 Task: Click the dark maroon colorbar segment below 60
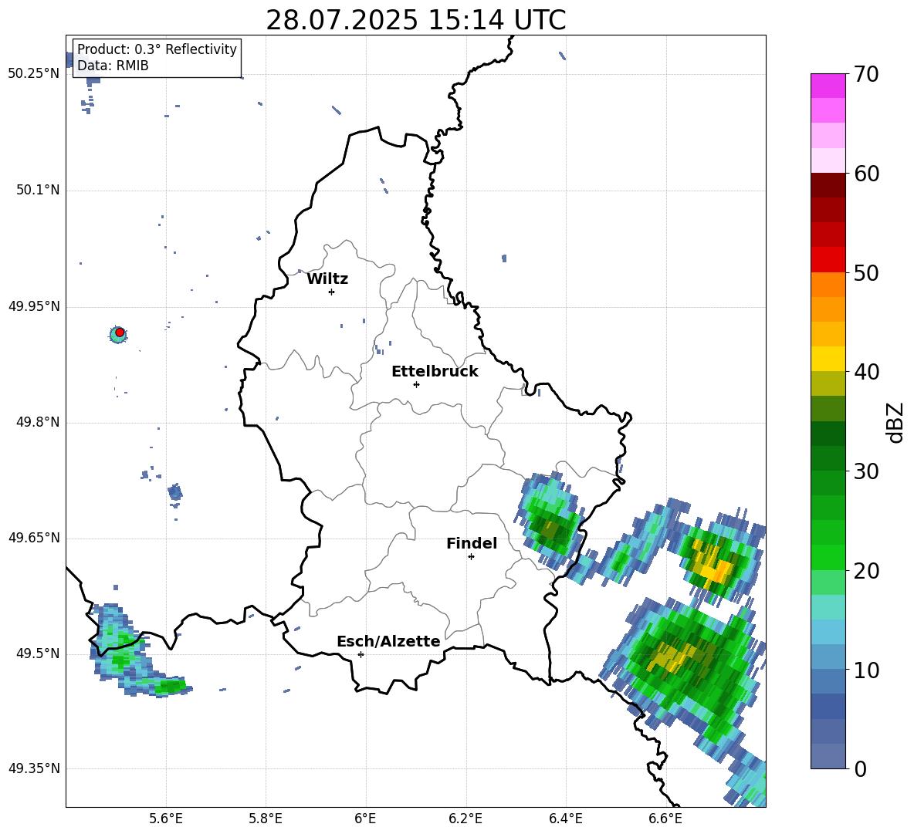pyautogui.click(x=828, y=186)
